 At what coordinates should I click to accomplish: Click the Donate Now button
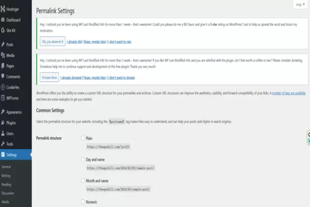tap(50, 77)
